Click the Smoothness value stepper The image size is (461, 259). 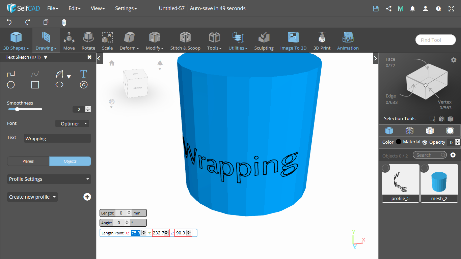pos(88,109)
